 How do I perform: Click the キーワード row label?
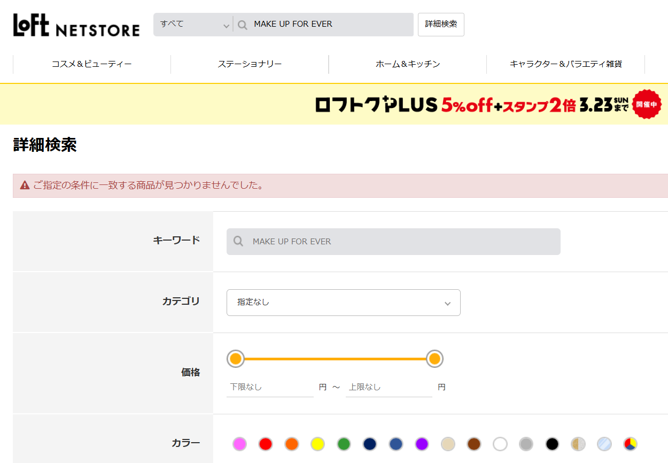coord(176,241)
